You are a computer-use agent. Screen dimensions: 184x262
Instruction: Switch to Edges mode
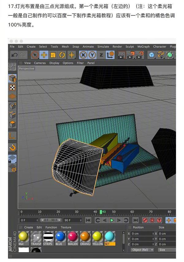click(13, 115)
